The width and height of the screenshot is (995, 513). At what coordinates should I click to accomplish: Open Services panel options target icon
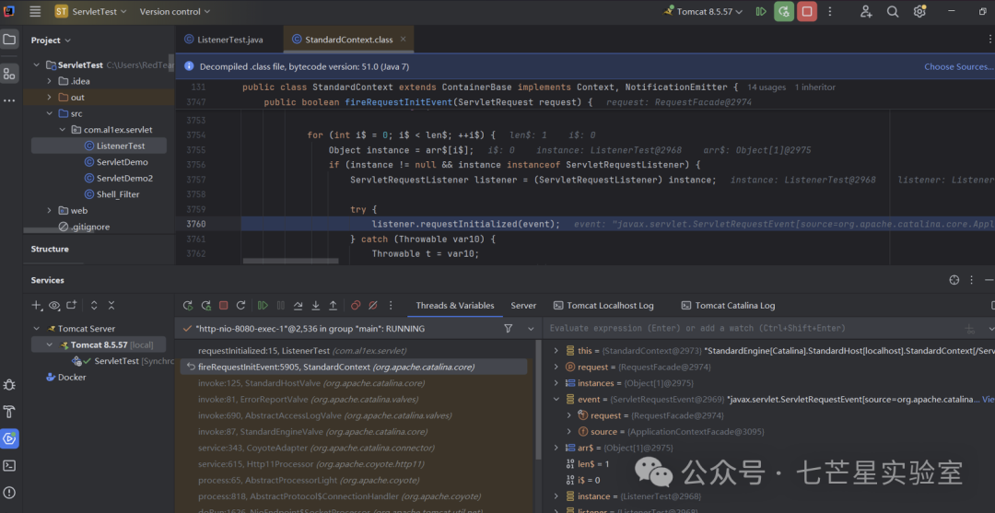[954, 280]
